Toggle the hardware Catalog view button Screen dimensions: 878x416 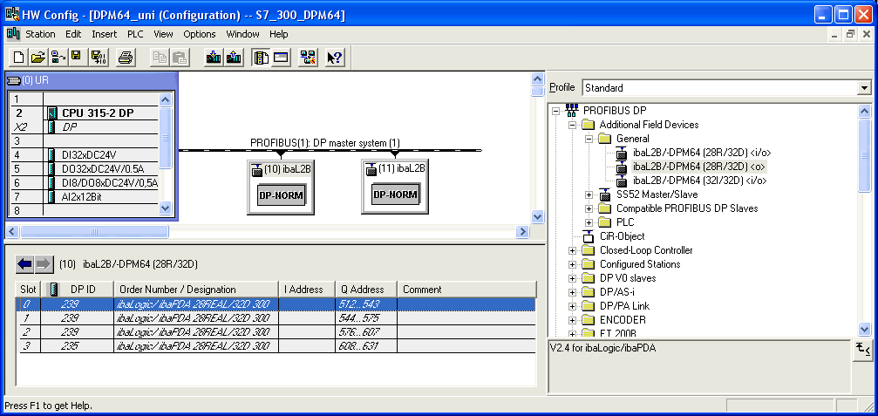(261, 58)
